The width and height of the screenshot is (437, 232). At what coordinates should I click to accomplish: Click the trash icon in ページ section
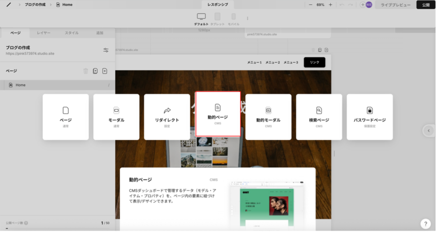click(x=86, y=71)
